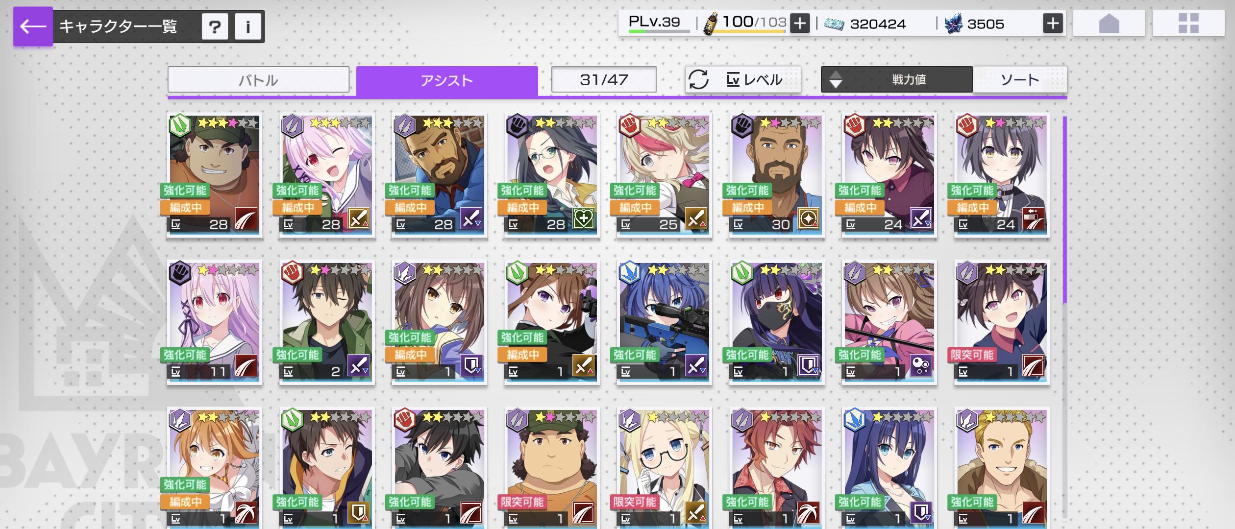Switch to the バトル tab
1235x529 pixels.
258,80
